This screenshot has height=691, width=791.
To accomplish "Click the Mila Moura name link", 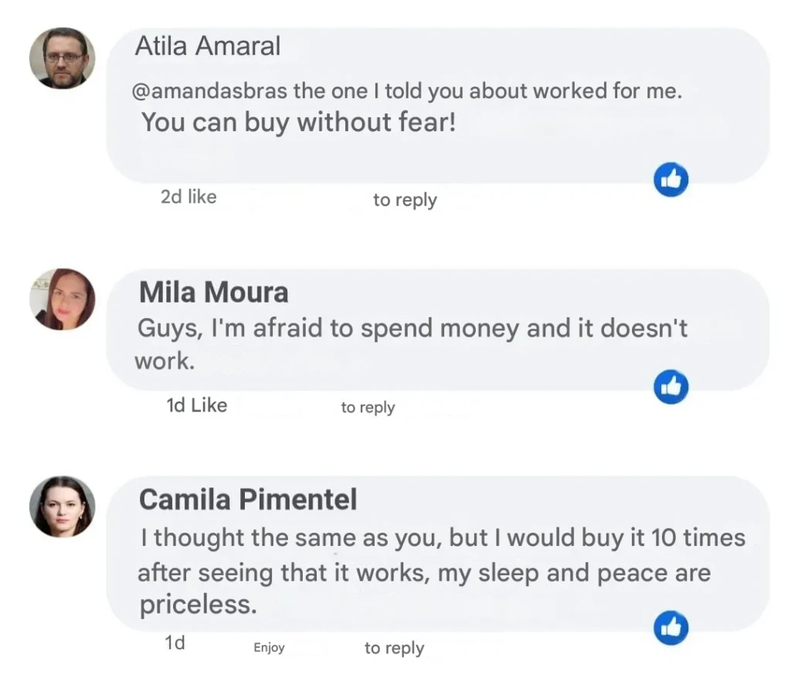I will coord(213,293).
